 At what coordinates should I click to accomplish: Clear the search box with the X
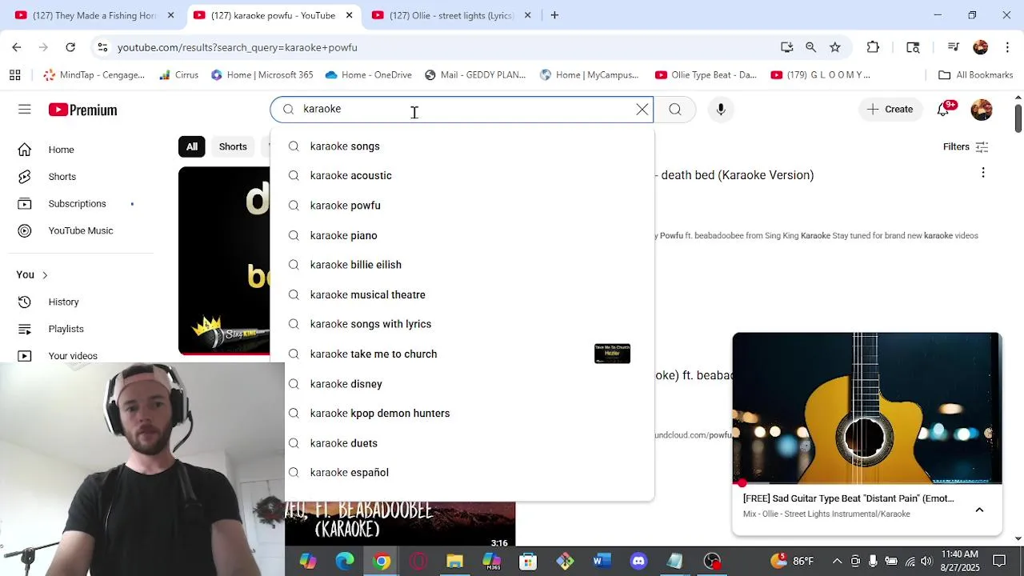(x=642, y=110)
